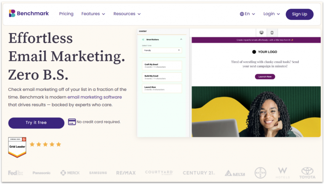Click the Panasonic logo
Image resolution: width=324 pixels, height=184 pixels.
coord(41,173)
